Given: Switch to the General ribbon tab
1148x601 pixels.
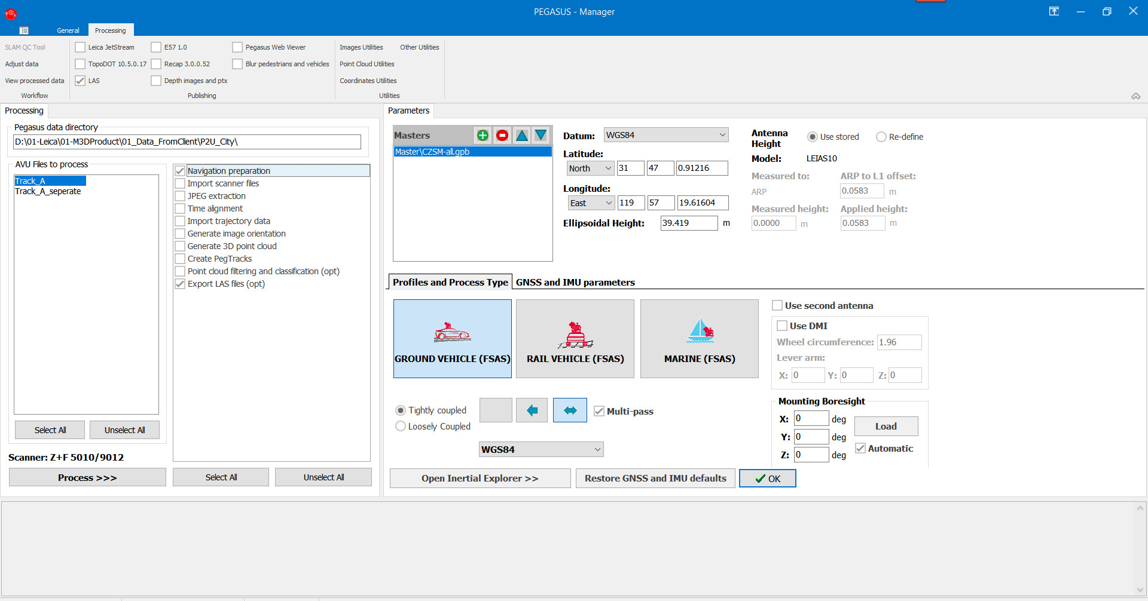Looking at the screenshot, I should pos(68,30).
